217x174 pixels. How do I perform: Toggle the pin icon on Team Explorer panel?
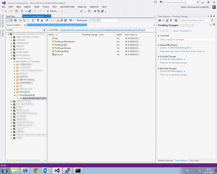[211, 16]
